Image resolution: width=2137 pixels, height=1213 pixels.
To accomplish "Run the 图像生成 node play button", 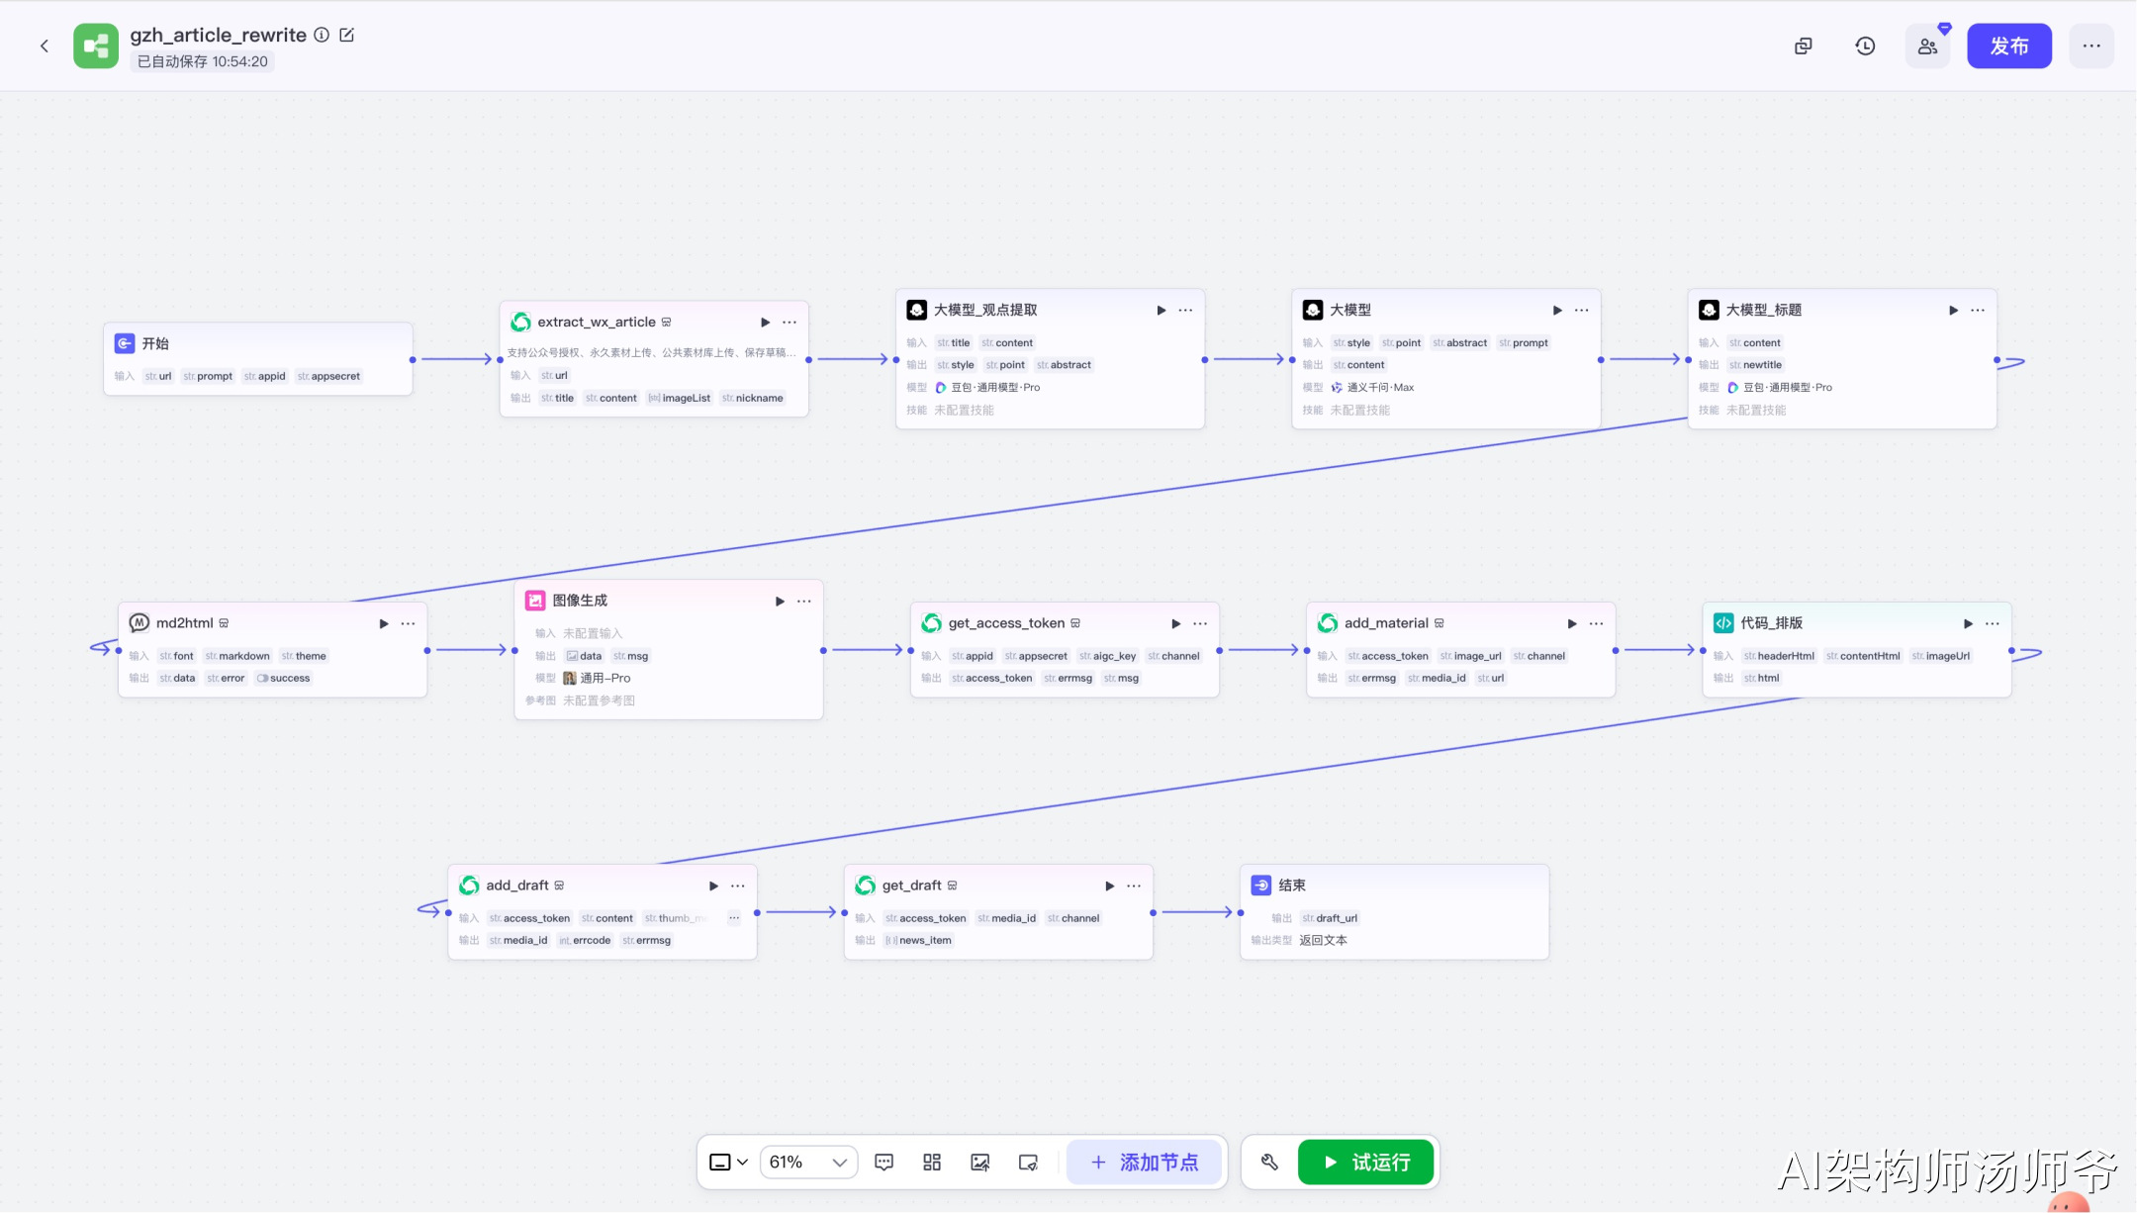I will tap(780, 601).
